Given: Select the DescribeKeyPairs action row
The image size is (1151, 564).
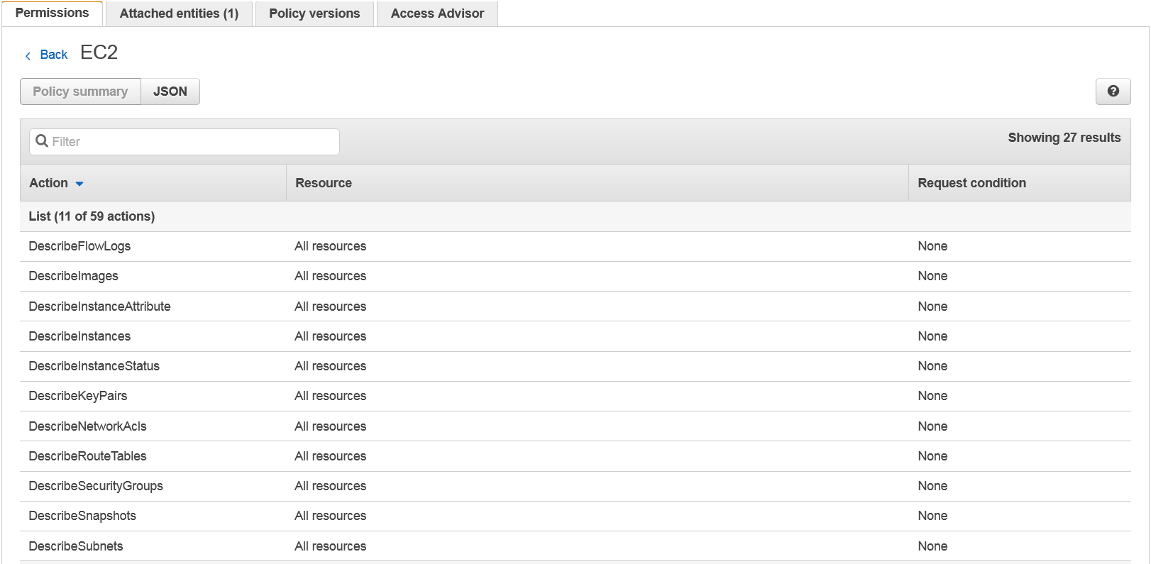Looking at the screenshot, I should pos(78,396).
